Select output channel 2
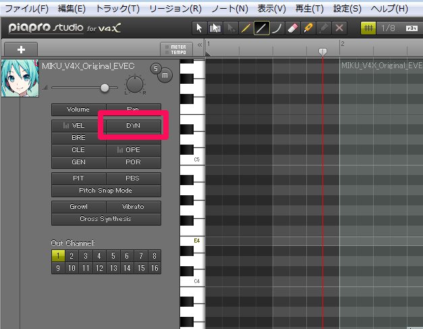 (72, 255)
